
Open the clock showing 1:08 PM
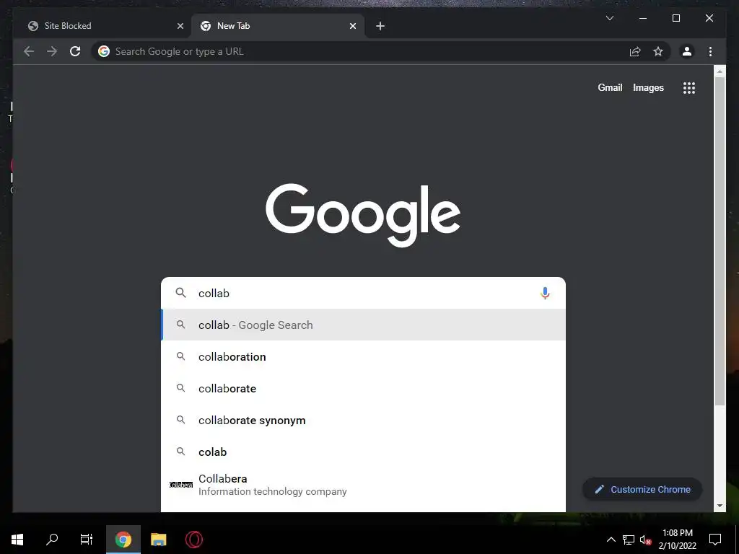tap(677, 540)
